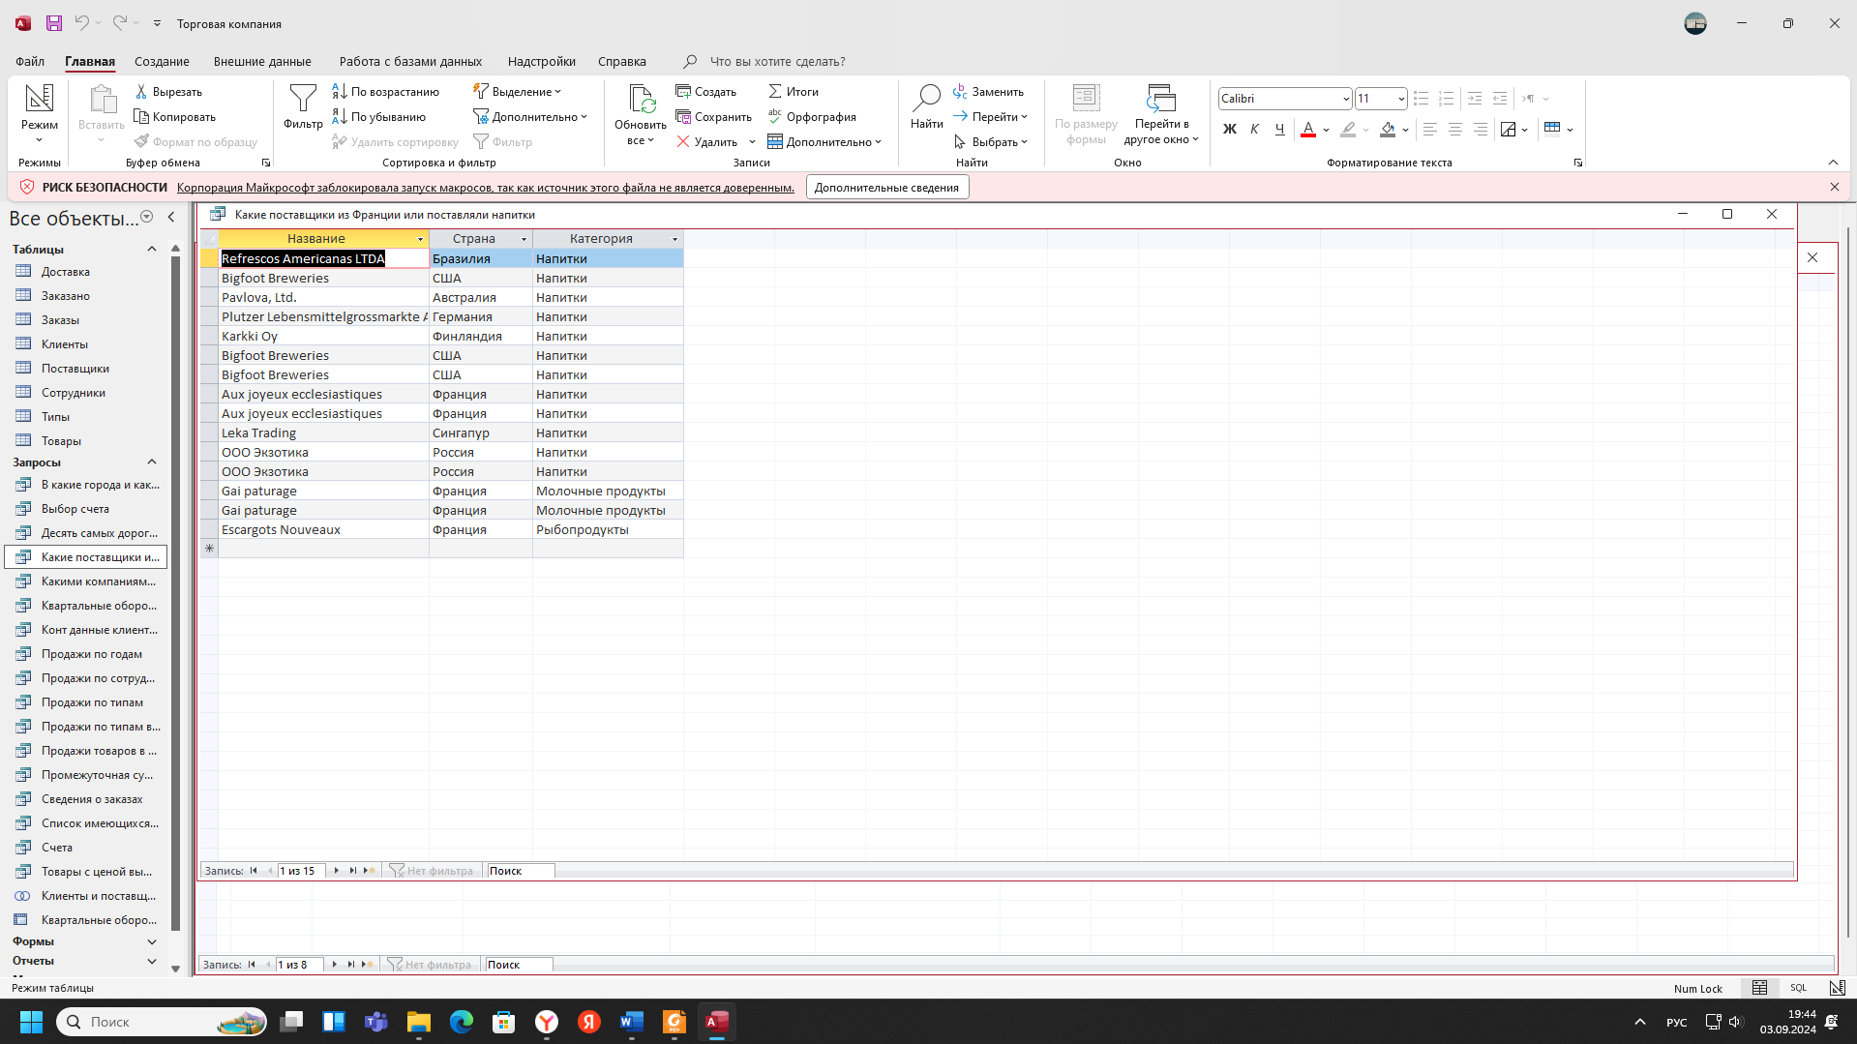Viewport: 1857px width, 1044px height.
Task: Pick font color red A swatch
Action: 1308,129
